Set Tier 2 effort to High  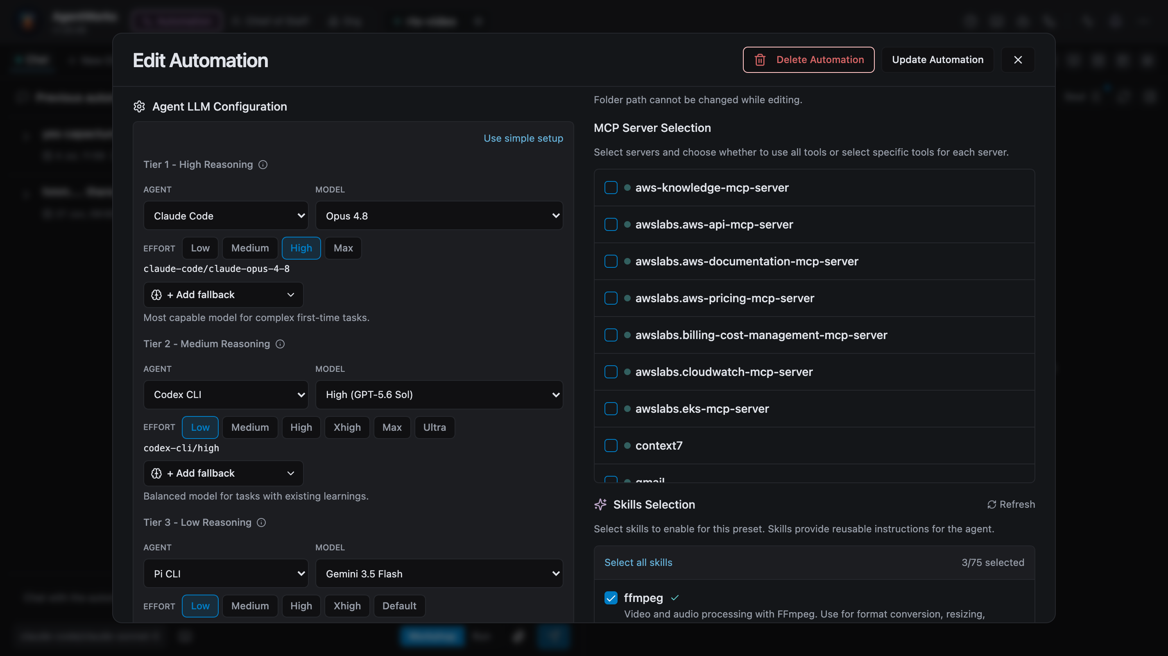coord(301,428)
